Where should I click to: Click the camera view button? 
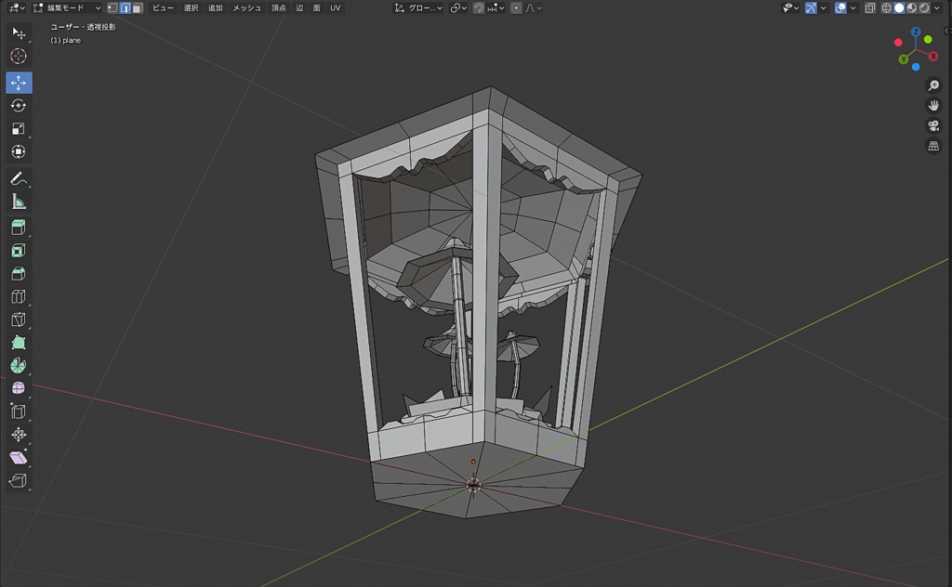pyautogui.click(x=933, y=125)
